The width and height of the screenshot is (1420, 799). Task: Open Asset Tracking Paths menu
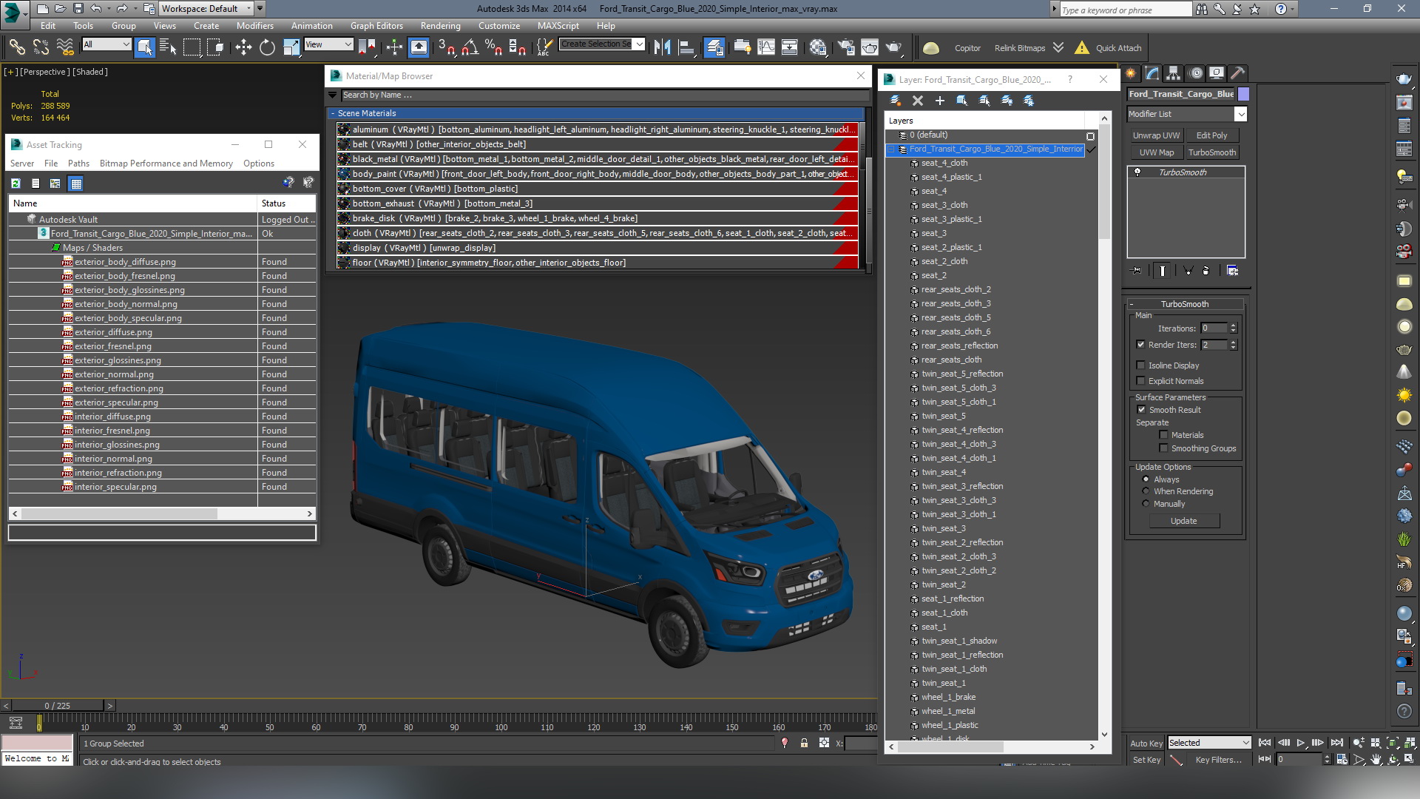coord(78,163)
